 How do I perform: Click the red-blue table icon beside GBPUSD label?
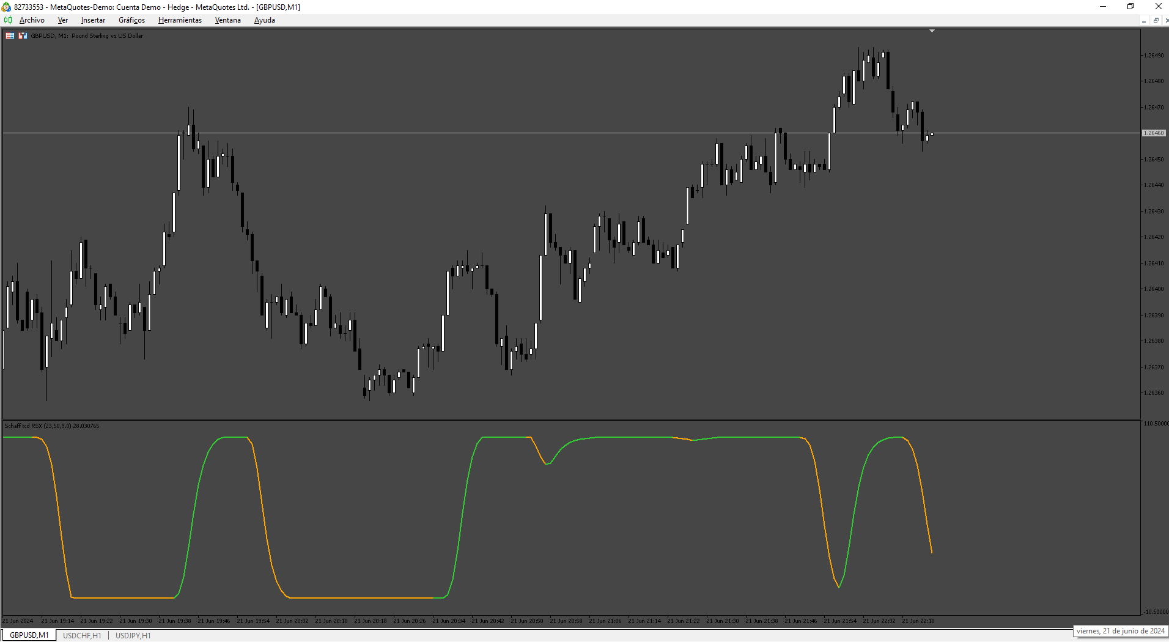coord(10,36)
